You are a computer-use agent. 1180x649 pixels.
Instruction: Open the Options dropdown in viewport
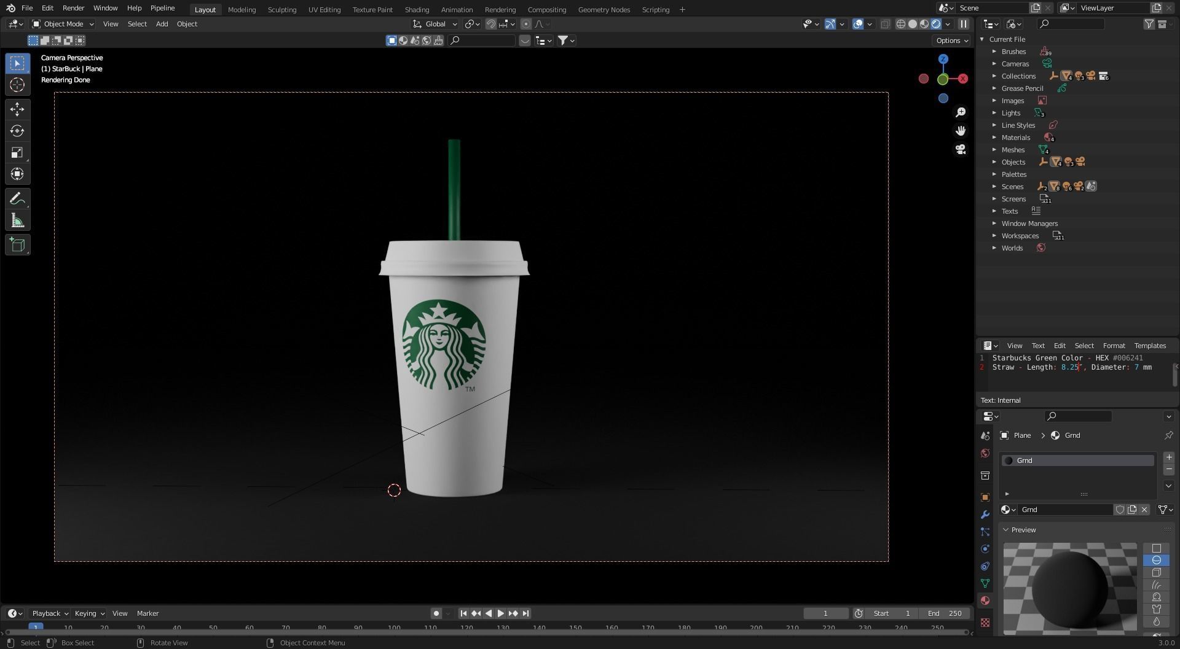[951, 41]
